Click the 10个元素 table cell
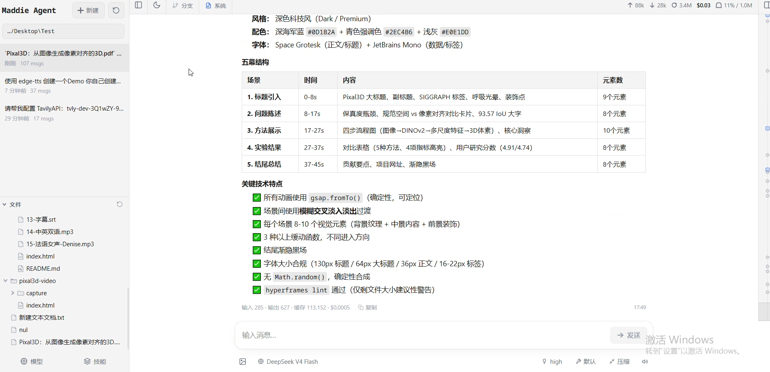This screenshot has height=372, width=770. point(621,131)
